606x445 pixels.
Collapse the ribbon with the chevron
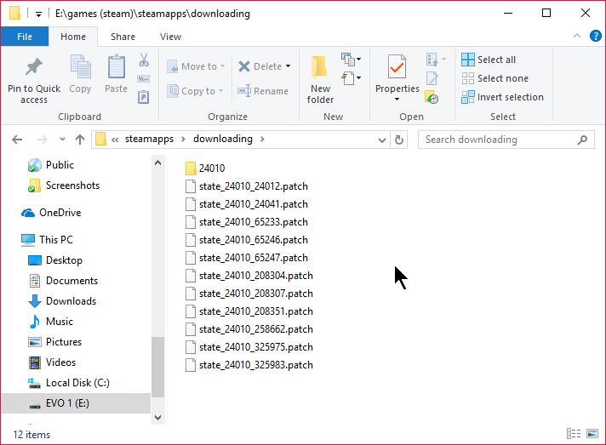click(x=577, y=36)
